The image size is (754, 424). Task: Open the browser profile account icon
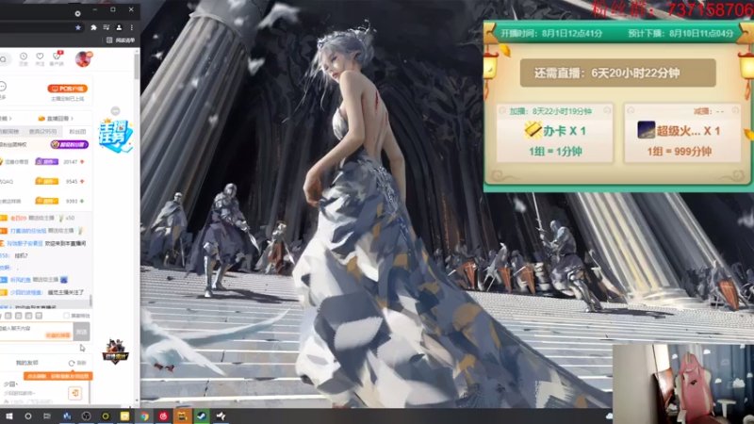(x=119, y=28)
